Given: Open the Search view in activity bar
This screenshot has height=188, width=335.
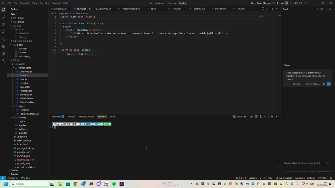Looking at the screenshot, I should point(4,17).
